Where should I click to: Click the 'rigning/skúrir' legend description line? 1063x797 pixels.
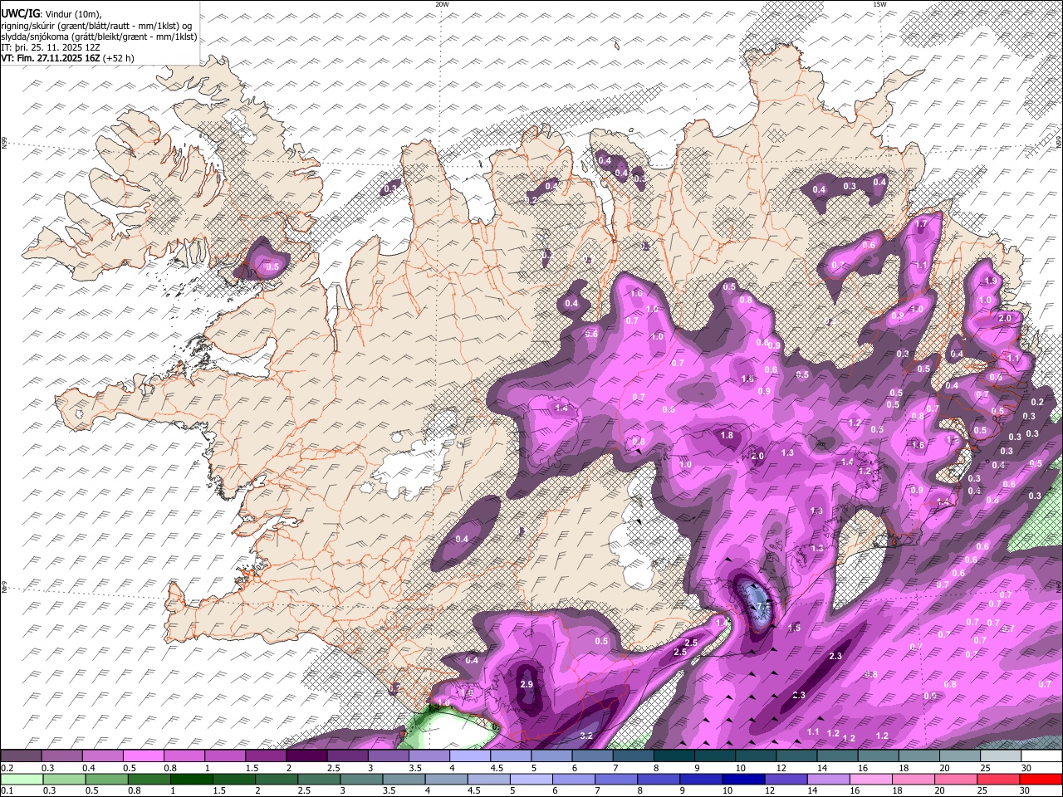[96, 26]
